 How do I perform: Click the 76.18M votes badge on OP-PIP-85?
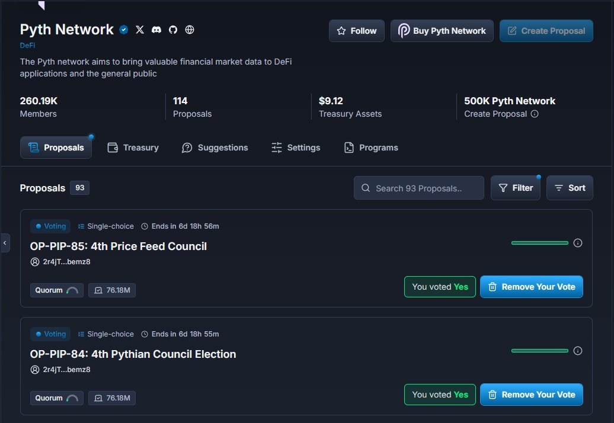[112, 290]
